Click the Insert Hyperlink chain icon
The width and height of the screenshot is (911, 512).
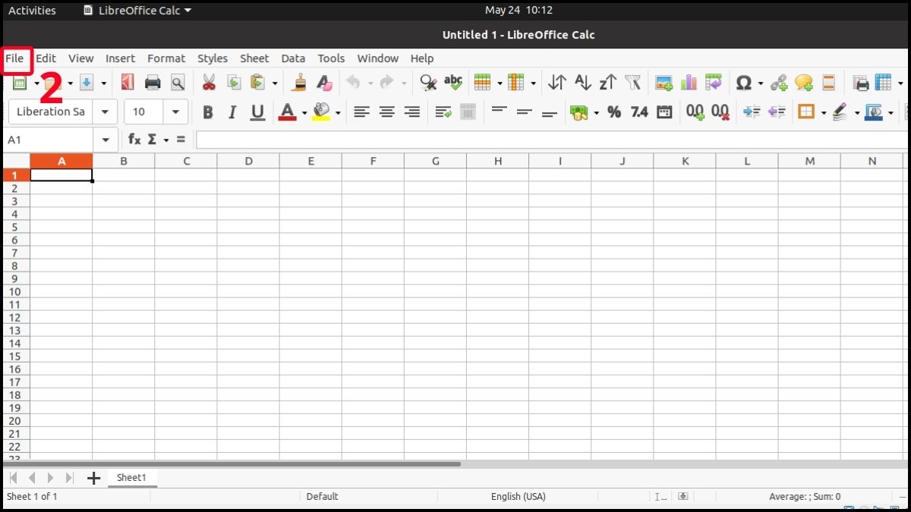[x=779, y=82]
